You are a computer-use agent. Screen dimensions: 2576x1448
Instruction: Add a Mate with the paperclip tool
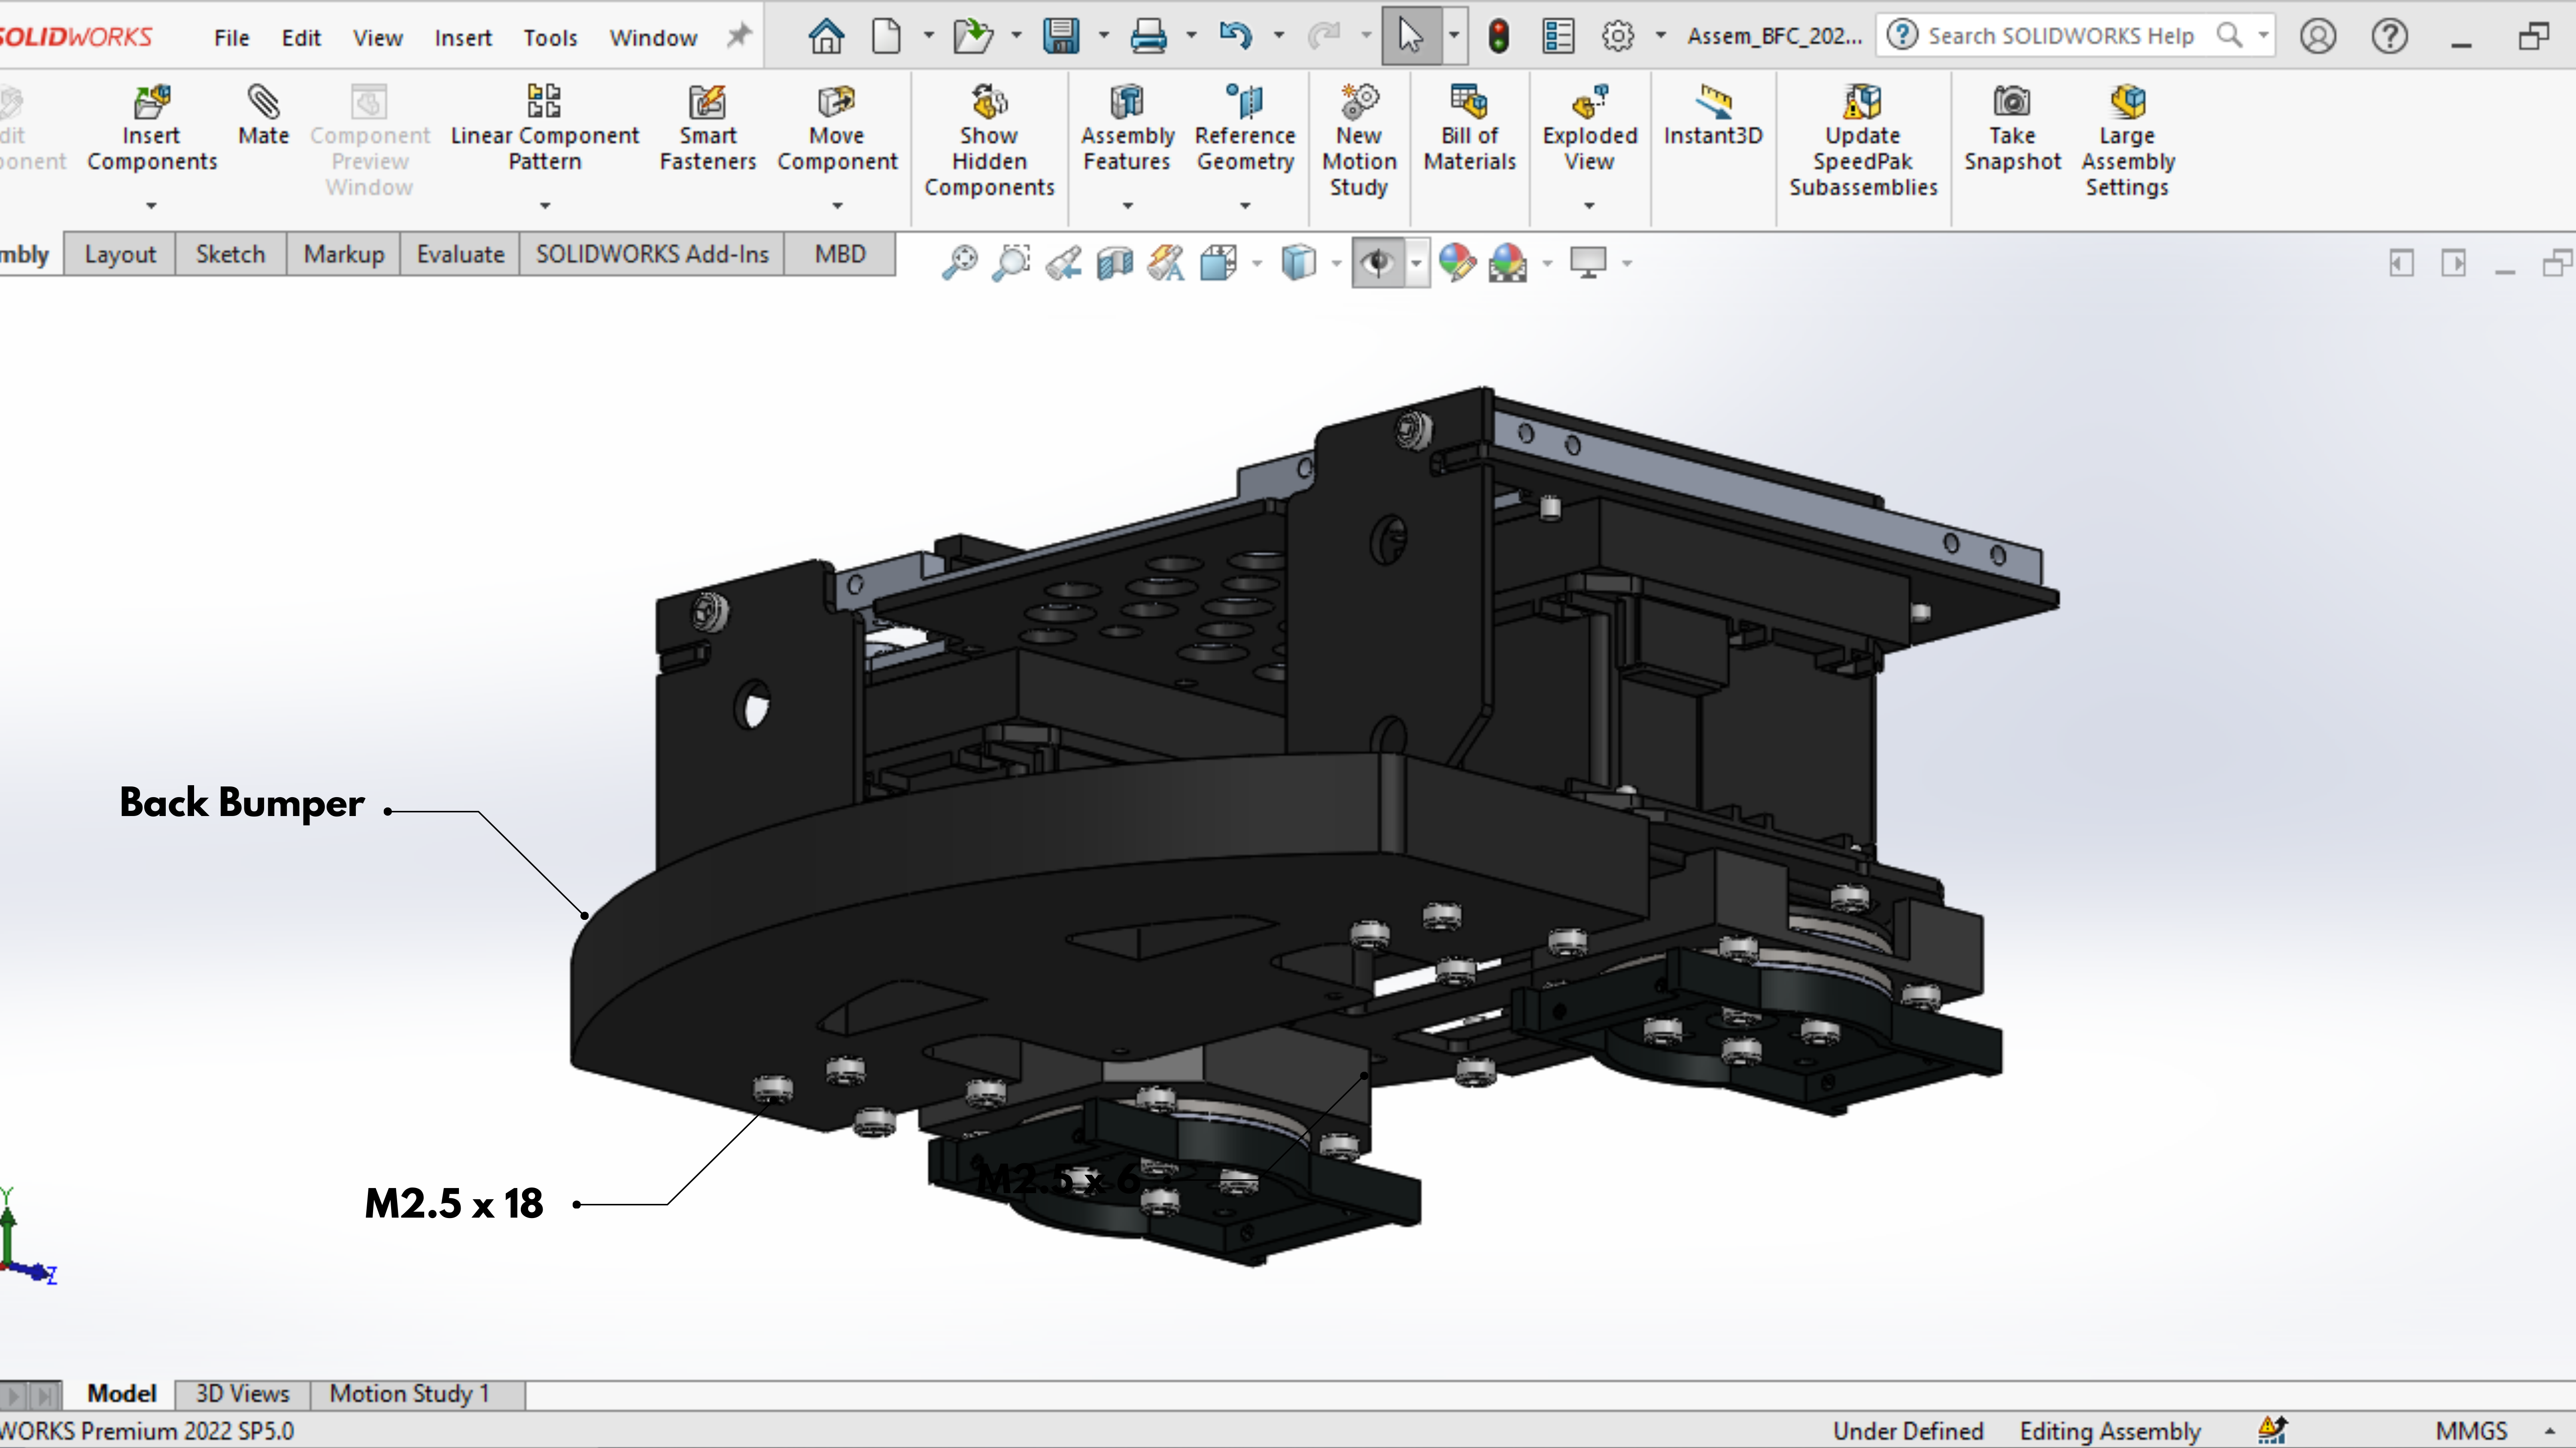(x=264, y=116)
